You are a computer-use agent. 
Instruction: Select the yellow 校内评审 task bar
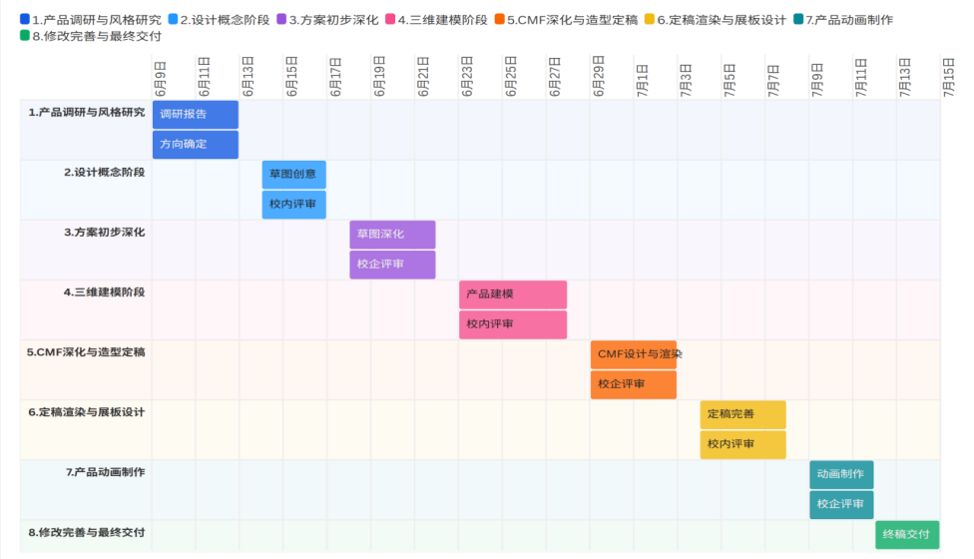coord(742,445)
